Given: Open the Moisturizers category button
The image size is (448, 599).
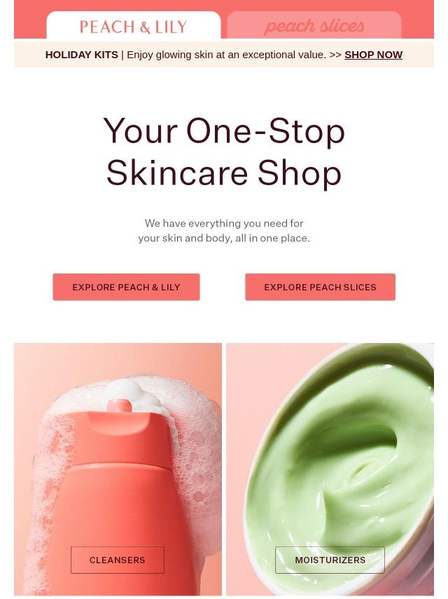Looking at the screenshot, I should 330,560.
